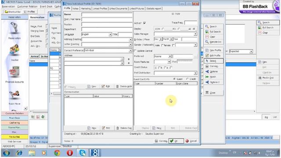Click Match in the Profiles window
The image size is (281, 158).
coord(213,77)
